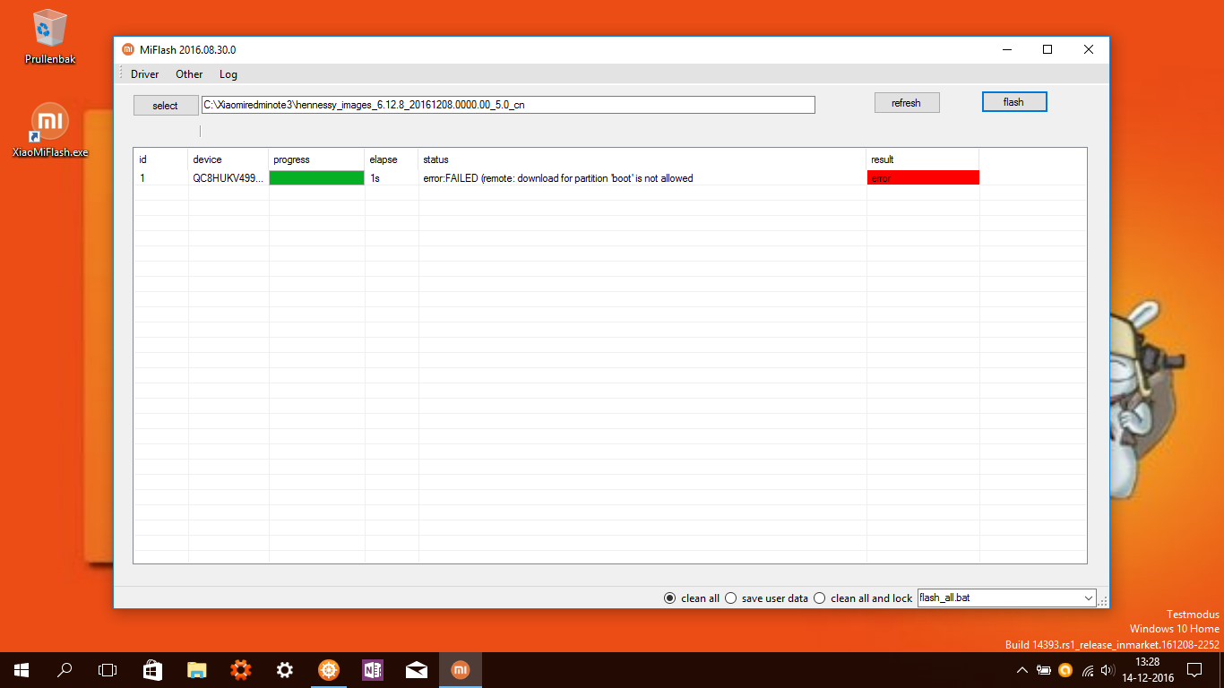This screenshot has height=688, width=1224.
Task: Open the Log menu
Action: click(x=228, y=74)
